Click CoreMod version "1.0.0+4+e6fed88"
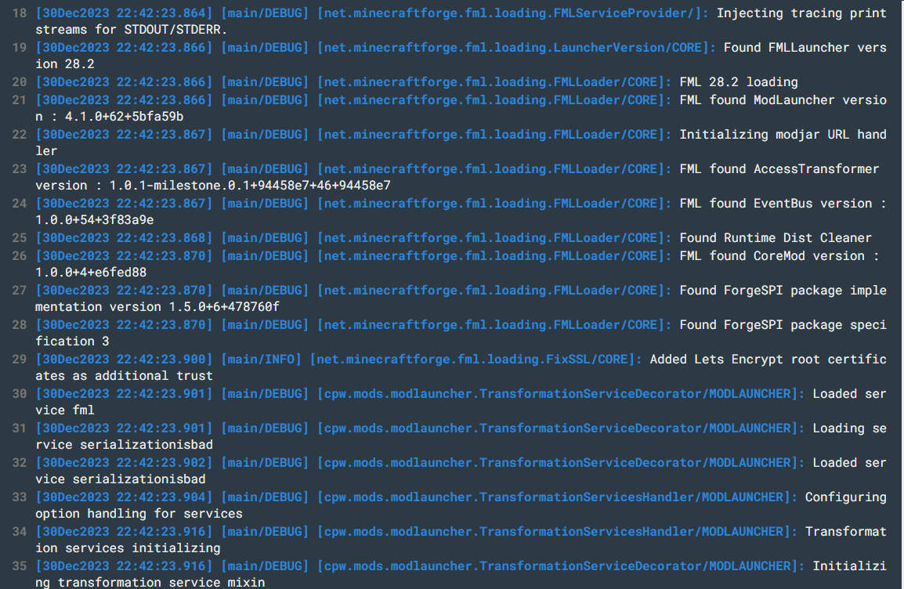904x589 pixels. (x=91, y=272)
